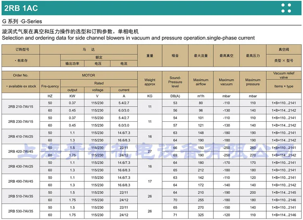Select order number 2RB 210-7AV15
The width and height of the screenshot is (303, 220).
coord(21,107)
